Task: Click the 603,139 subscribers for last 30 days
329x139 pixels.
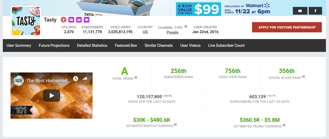Action: (x=257, y=97)
